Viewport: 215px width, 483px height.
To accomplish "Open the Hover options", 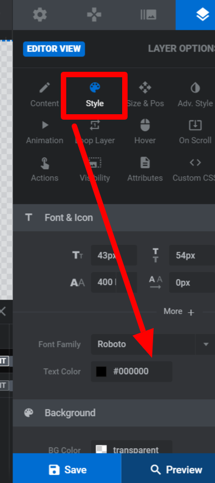I will coord(145,132).
